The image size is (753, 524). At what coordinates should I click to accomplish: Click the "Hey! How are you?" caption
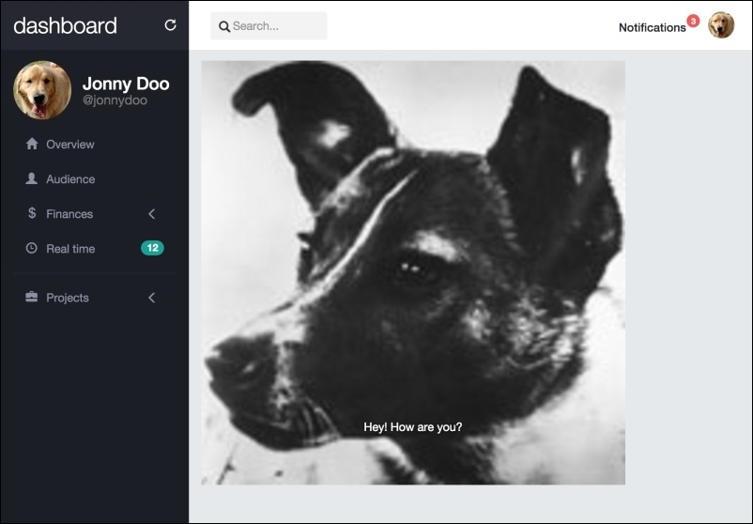(x=412, y=427)
